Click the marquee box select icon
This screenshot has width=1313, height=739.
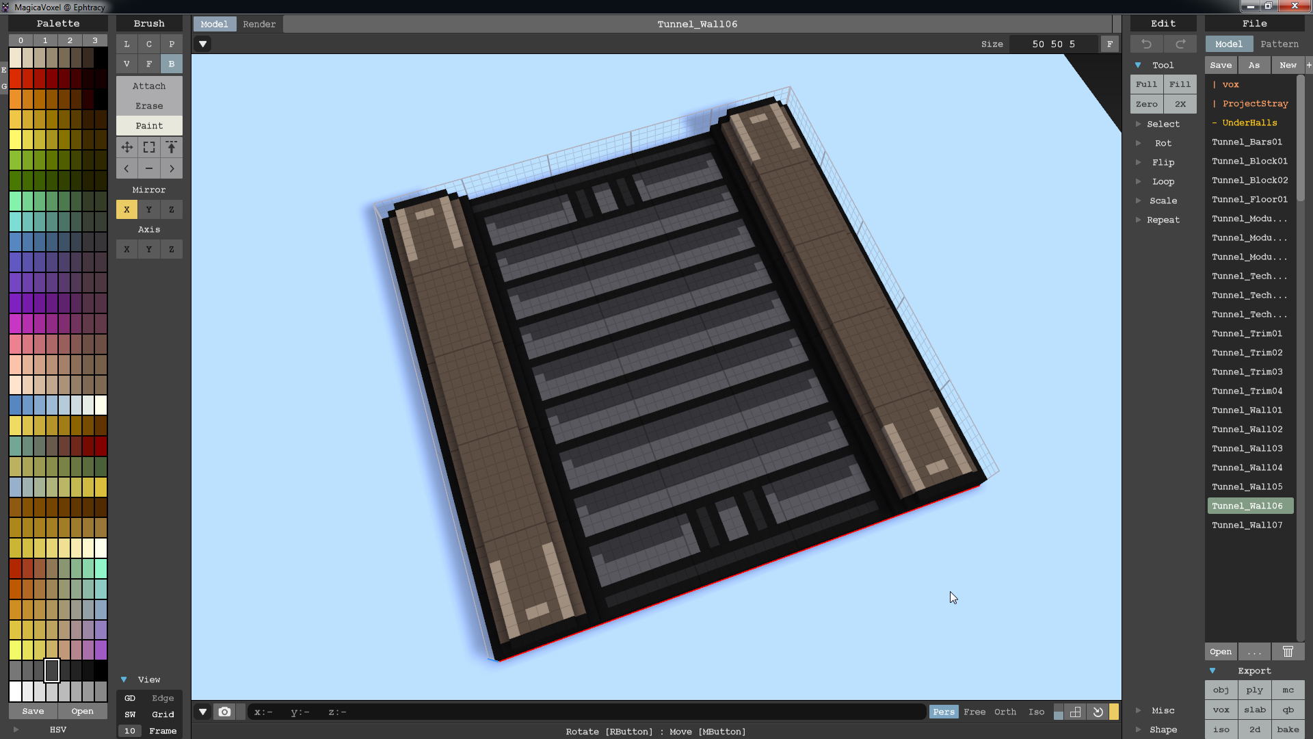pos(149,147)
